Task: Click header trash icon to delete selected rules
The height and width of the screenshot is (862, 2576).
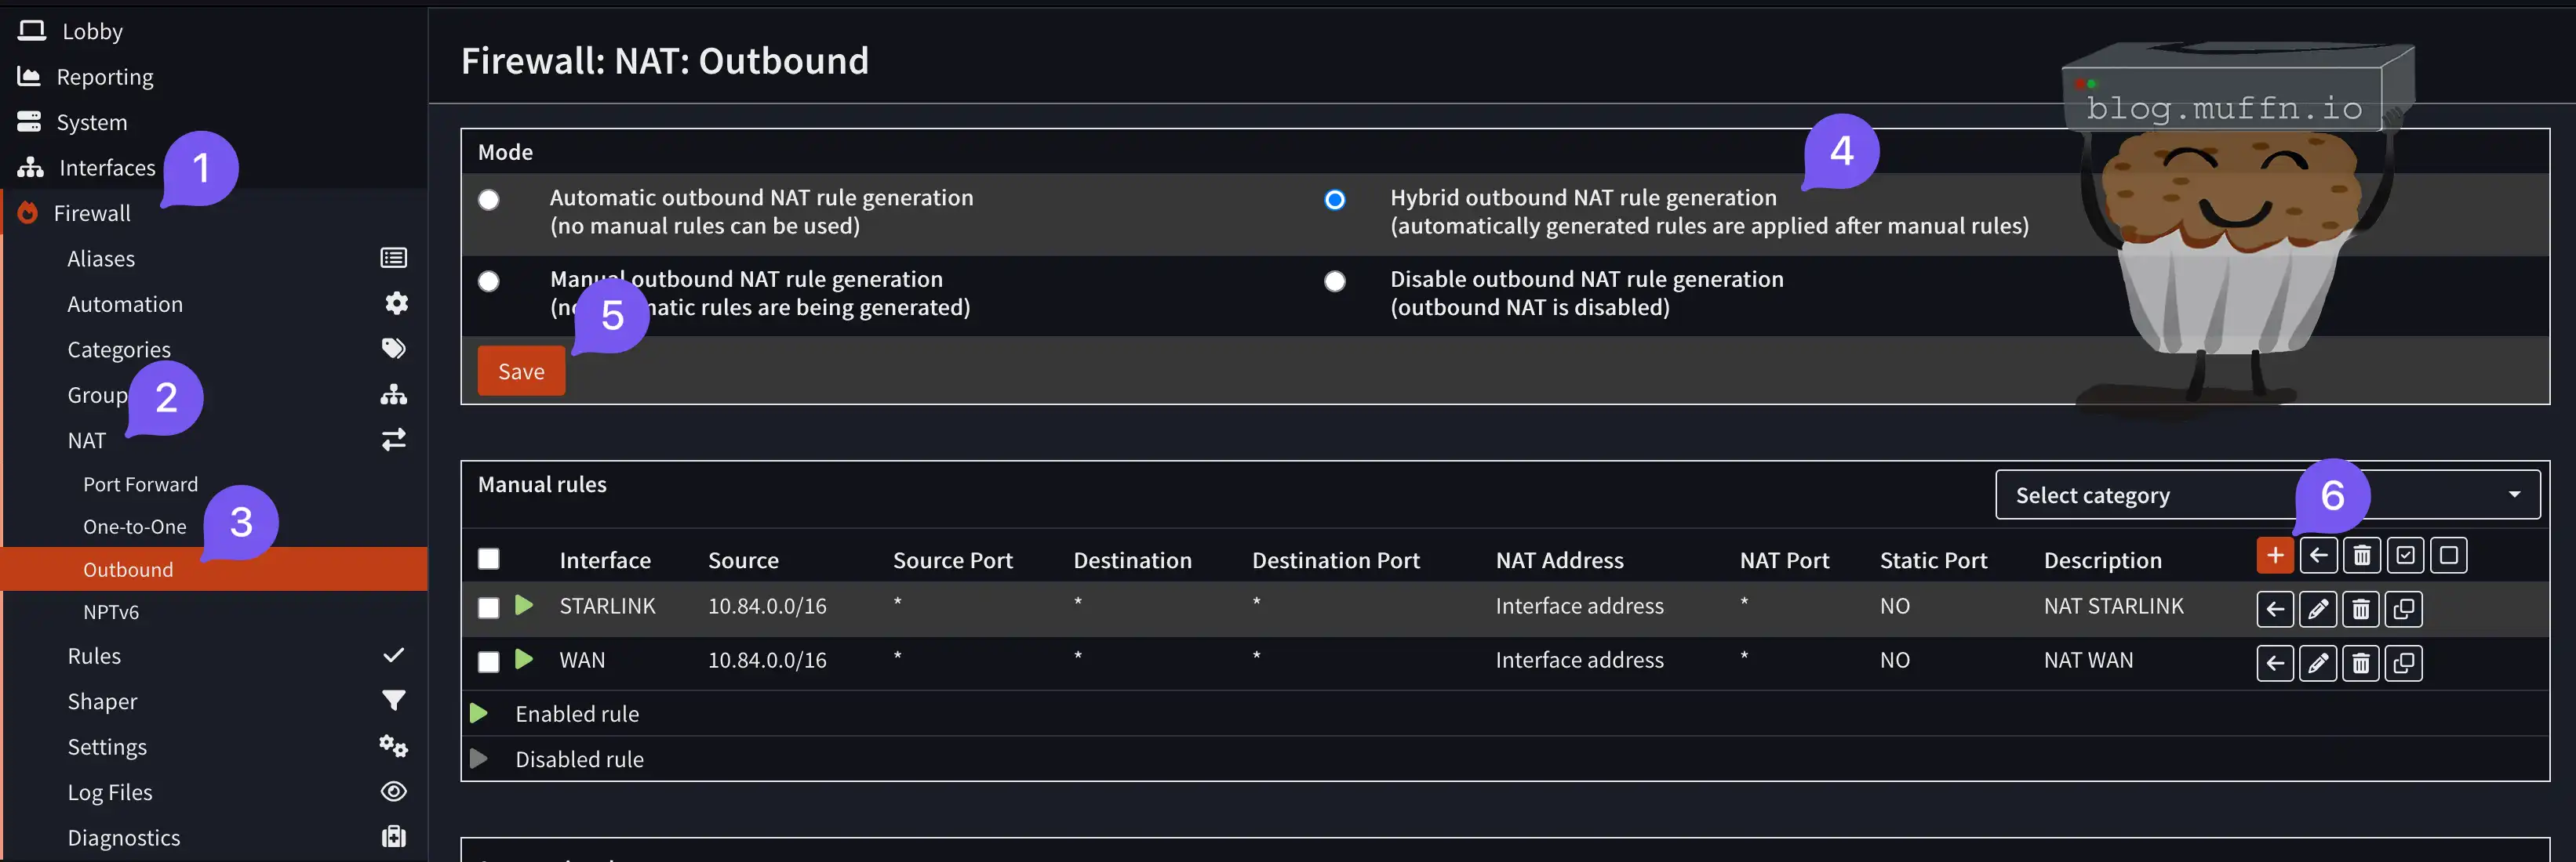Action: coord(2361,556)
